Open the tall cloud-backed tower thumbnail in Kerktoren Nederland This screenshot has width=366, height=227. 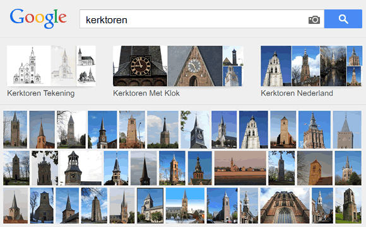305,66
